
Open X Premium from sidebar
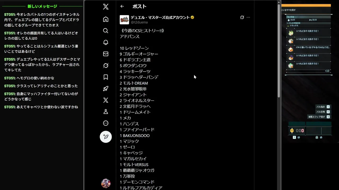(106, 100)
